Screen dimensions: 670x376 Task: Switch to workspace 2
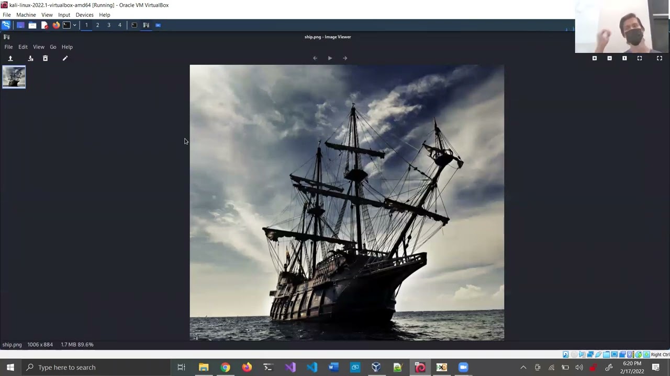click(x=97, y=25)
